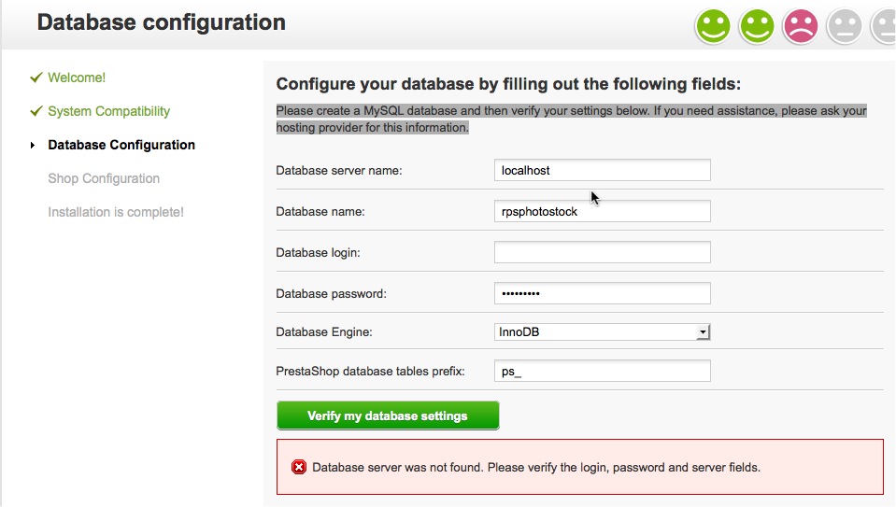
Task: Open the Database Engine dropdown
Action: coord(602,331)
